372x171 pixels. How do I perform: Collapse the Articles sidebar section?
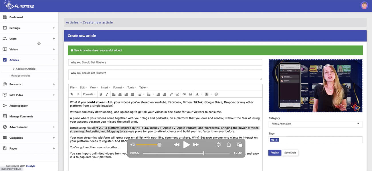pyautogui.click(x=54, y=60)
